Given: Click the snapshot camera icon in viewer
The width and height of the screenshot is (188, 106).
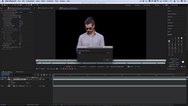Looking at the screenshot, I should point(57,69).
